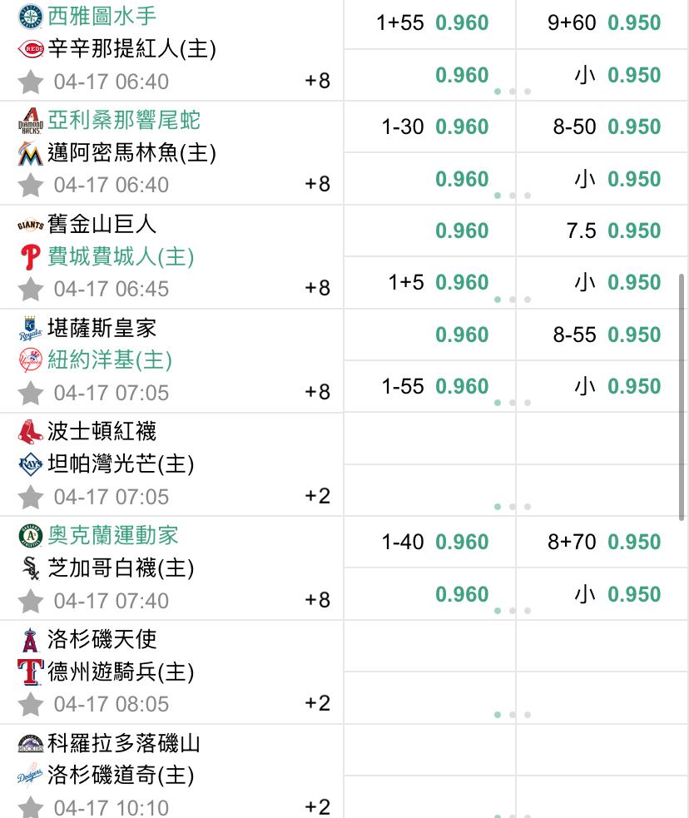This screenshot has height=818, width=689.
Task: Click the Texas Rangers T logo
Action: click(x=30, y=672)
